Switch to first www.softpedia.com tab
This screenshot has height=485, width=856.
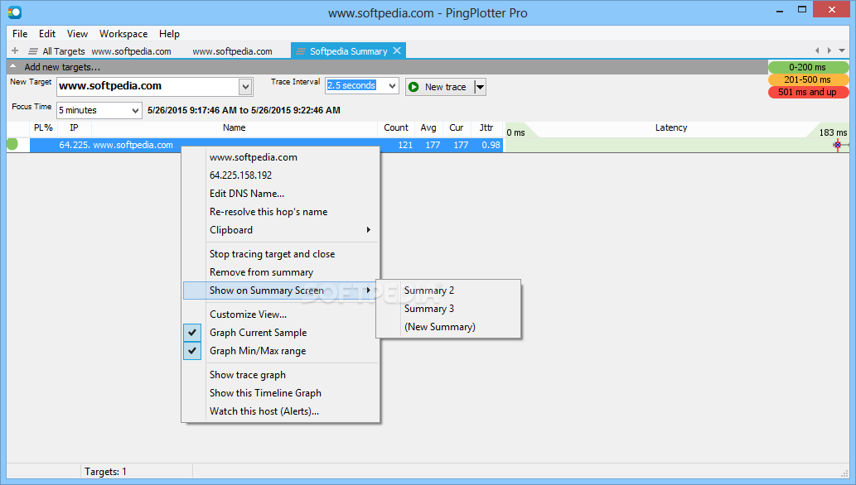[131, 51]
